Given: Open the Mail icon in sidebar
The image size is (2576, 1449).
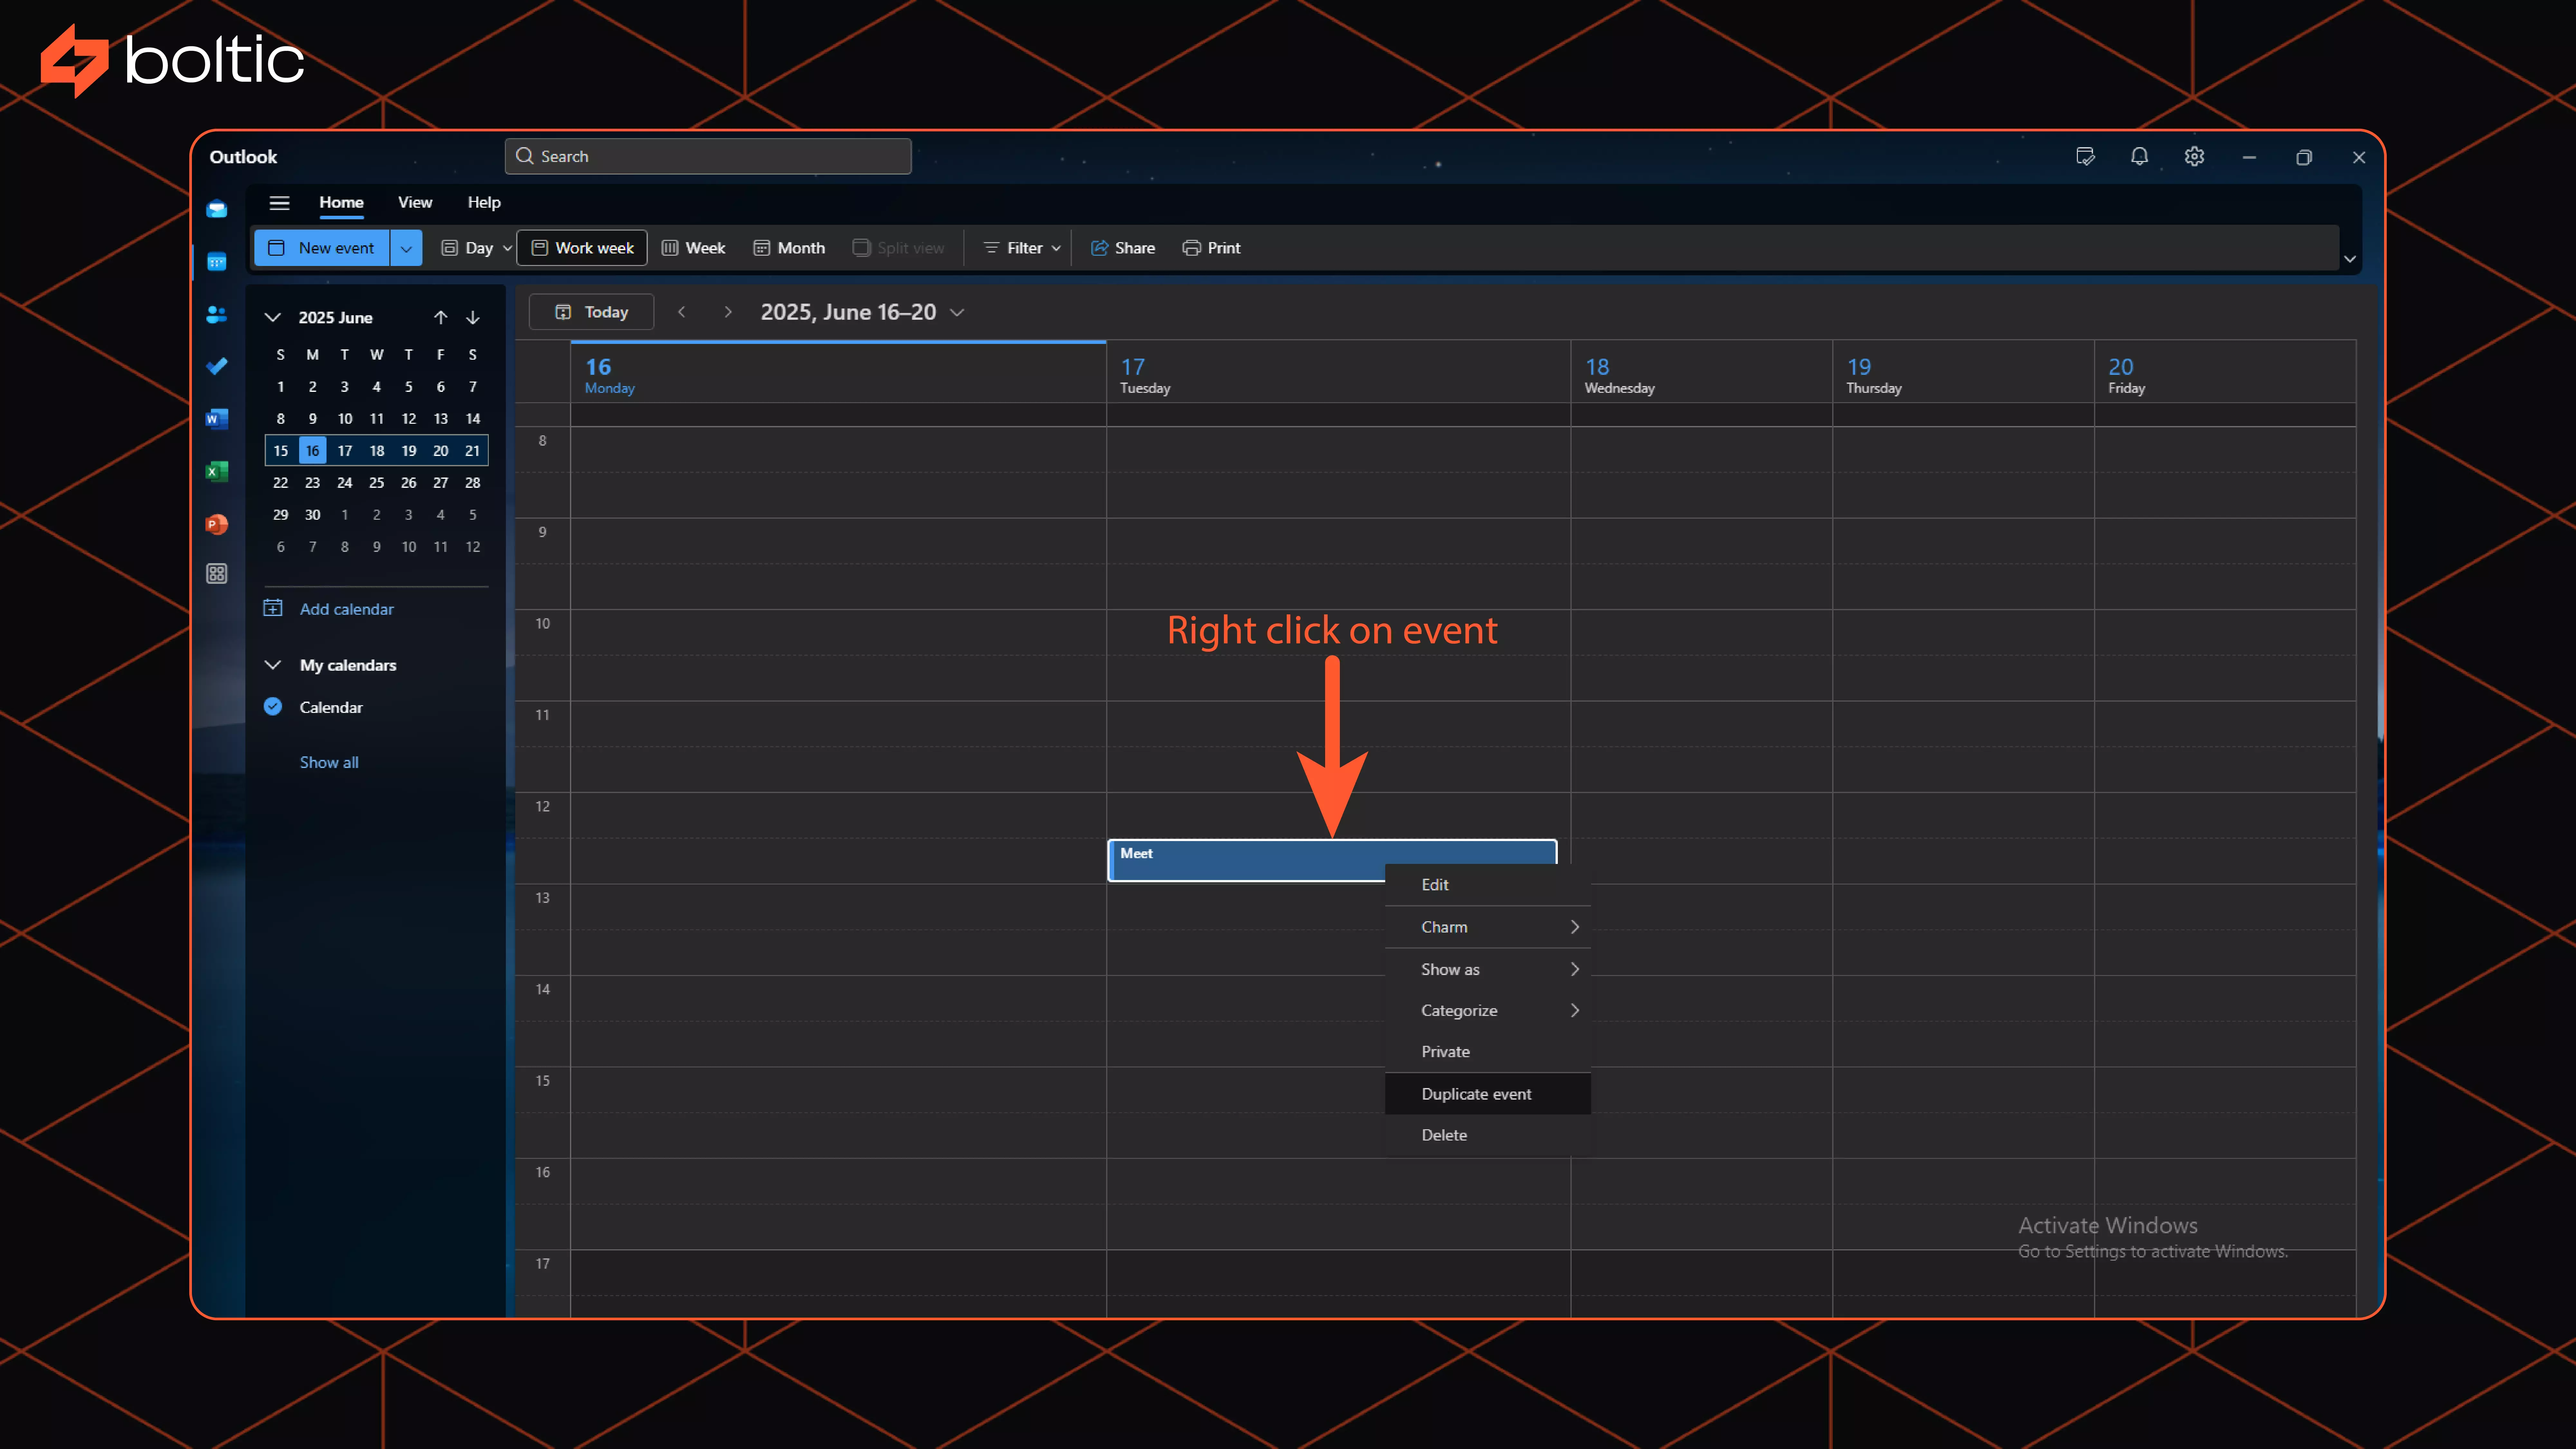Looking at the screenshot, I should (x=217, y=209).
